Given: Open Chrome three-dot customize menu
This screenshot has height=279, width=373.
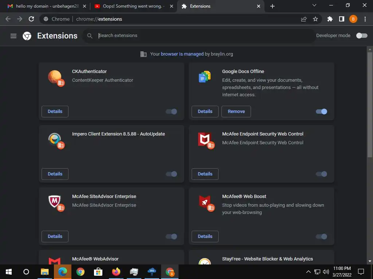Looking at the screenshot, I should (365, 19).
